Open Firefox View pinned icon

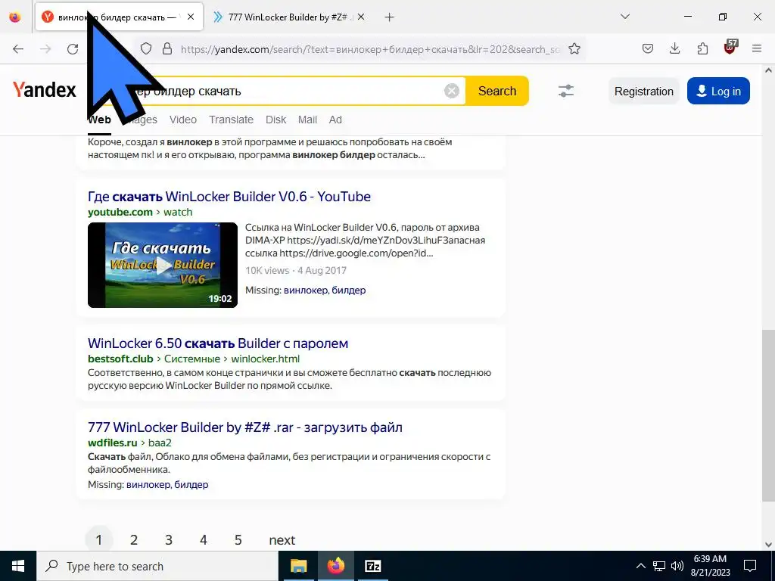[15, 17]
